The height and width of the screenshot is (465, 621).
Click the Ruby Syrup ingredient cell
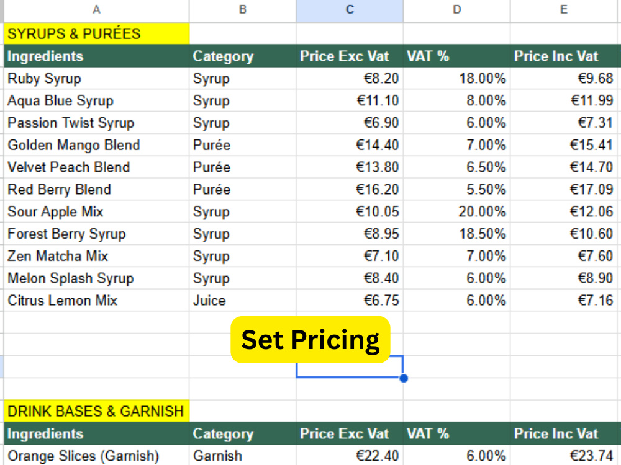click(96, 78)
